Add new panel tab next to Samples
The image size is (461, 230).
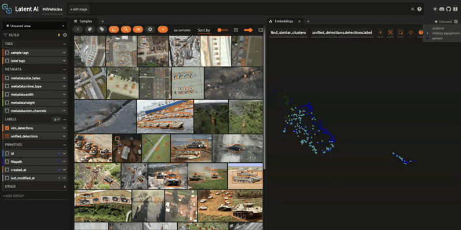(x=103, y=21)
